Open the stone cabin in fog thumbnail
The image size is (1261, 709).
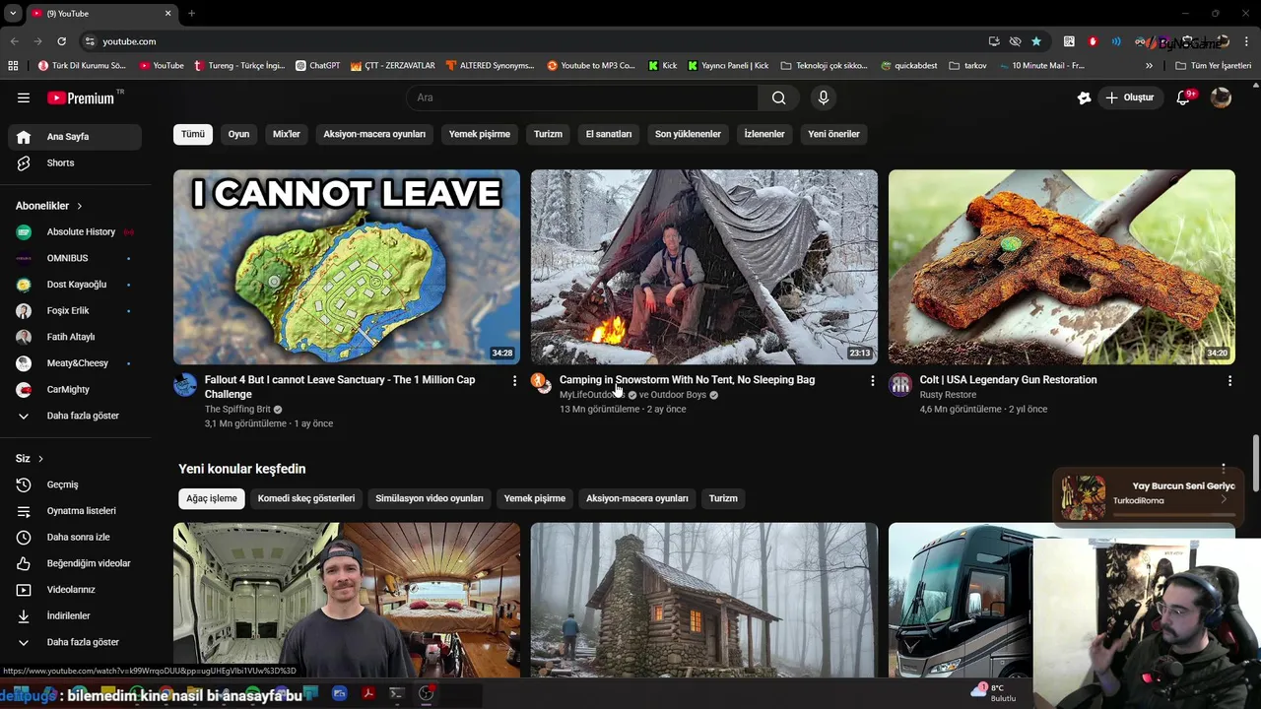[704, 600]
